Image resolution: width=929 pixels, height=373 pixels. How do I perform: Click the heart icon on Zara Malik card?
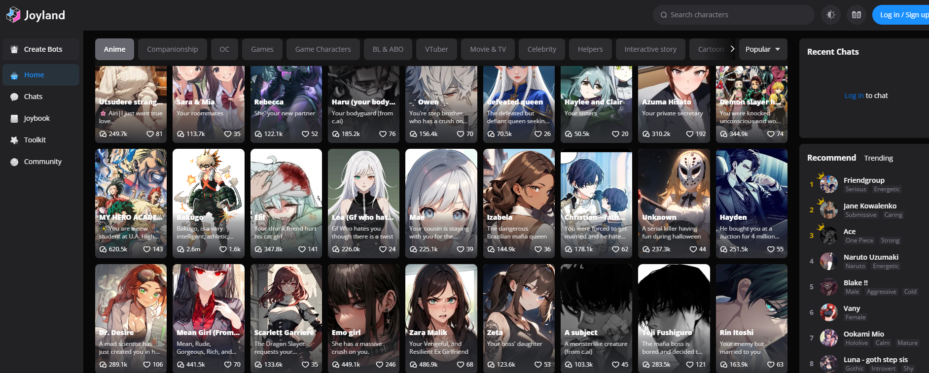(460, 365)
